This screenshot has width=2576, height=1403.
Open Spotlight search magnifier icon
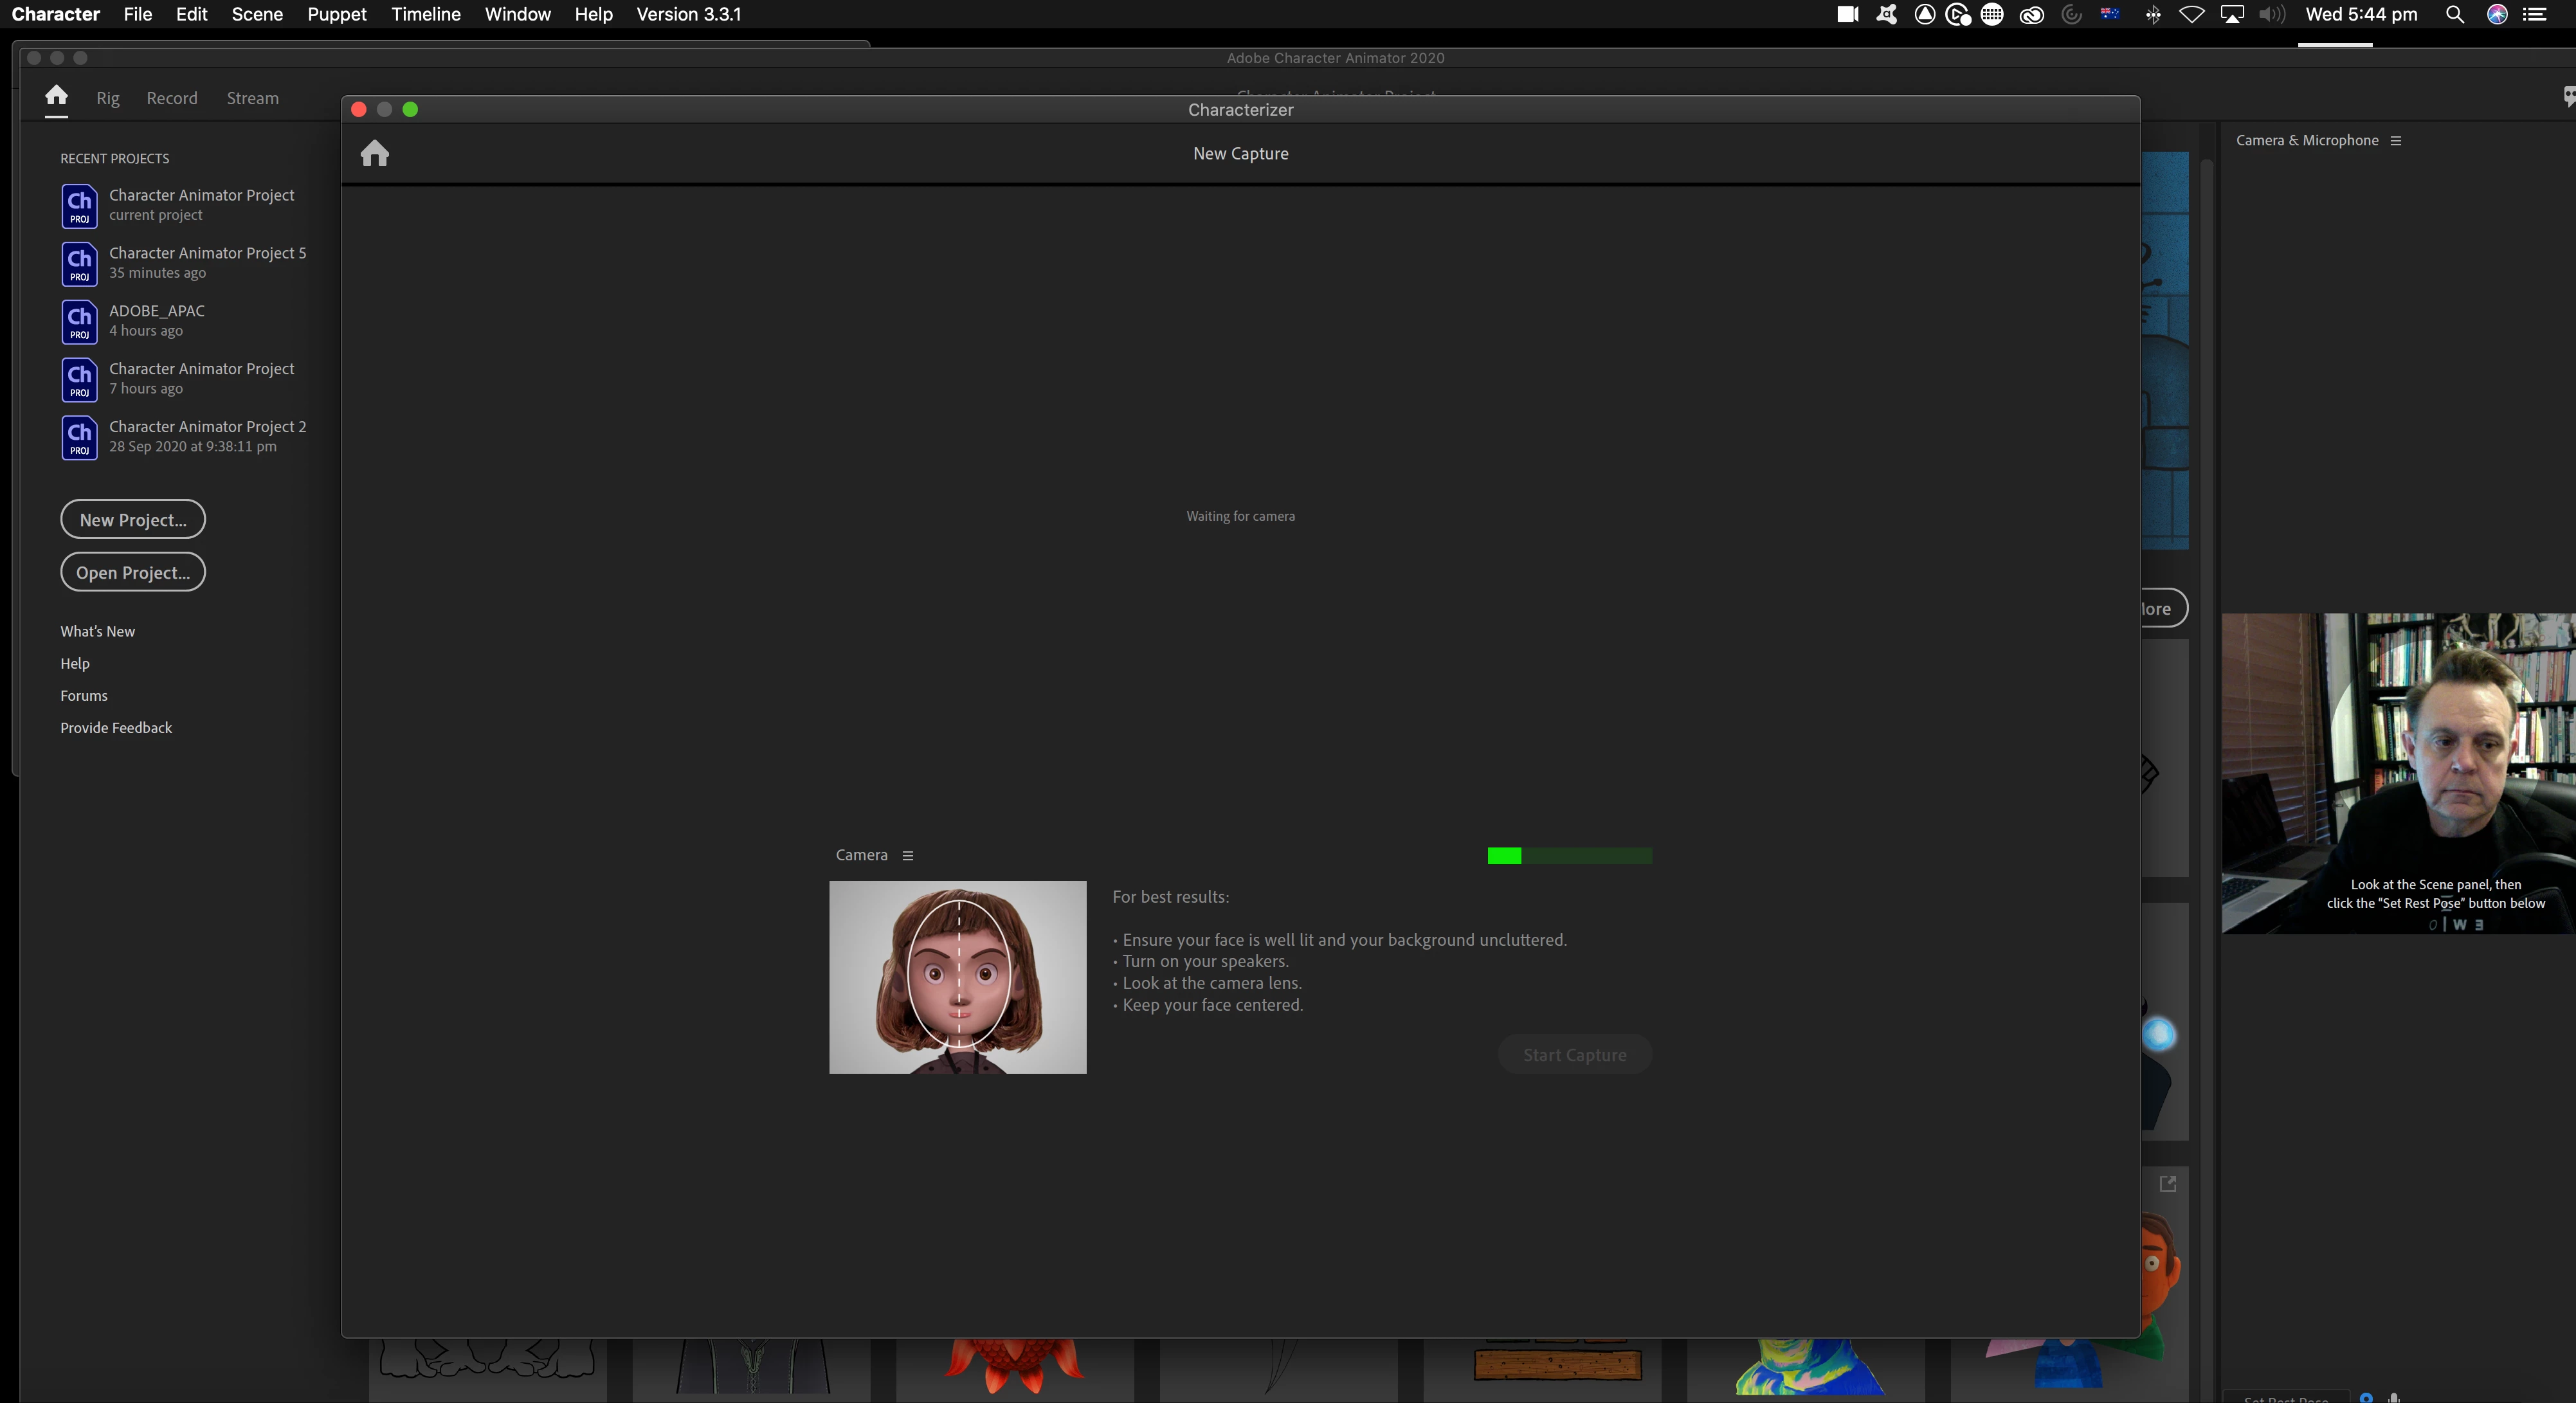coord(2454,14)
